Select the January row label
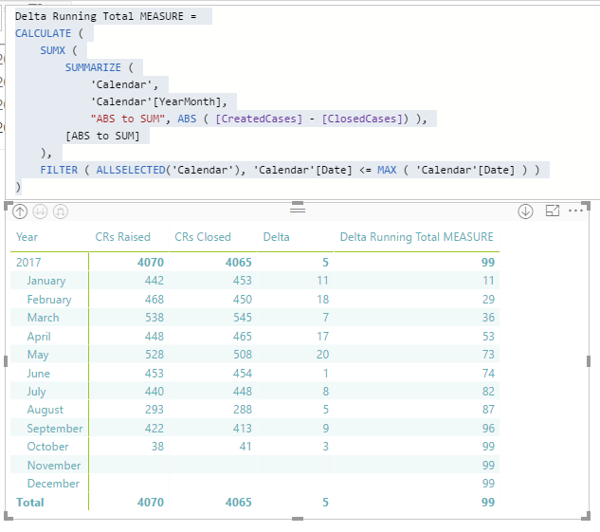 pos(46,281)
